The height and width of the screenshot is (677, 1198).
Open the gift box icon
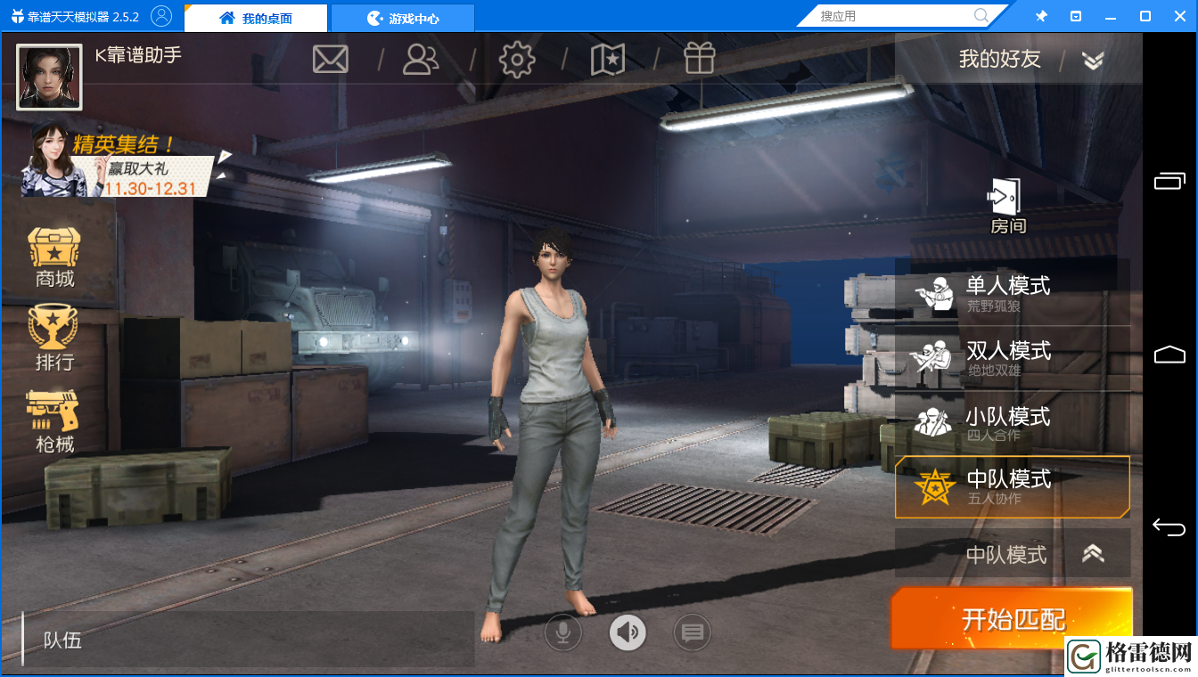(x=700, y=59)
